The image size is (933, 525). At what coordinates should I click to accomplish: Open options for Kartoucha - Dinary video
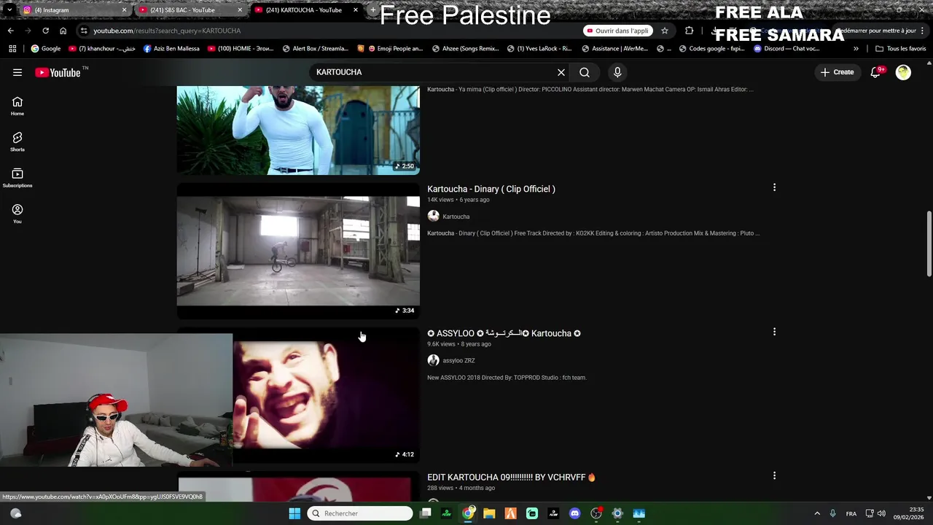[x=774, y=187]
